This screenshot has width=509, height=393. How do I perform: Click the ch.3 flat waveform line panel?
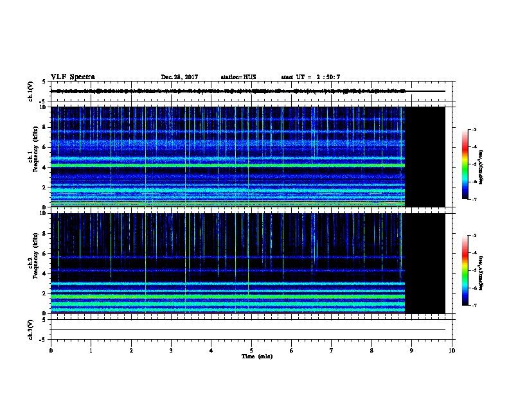(251, 329)
